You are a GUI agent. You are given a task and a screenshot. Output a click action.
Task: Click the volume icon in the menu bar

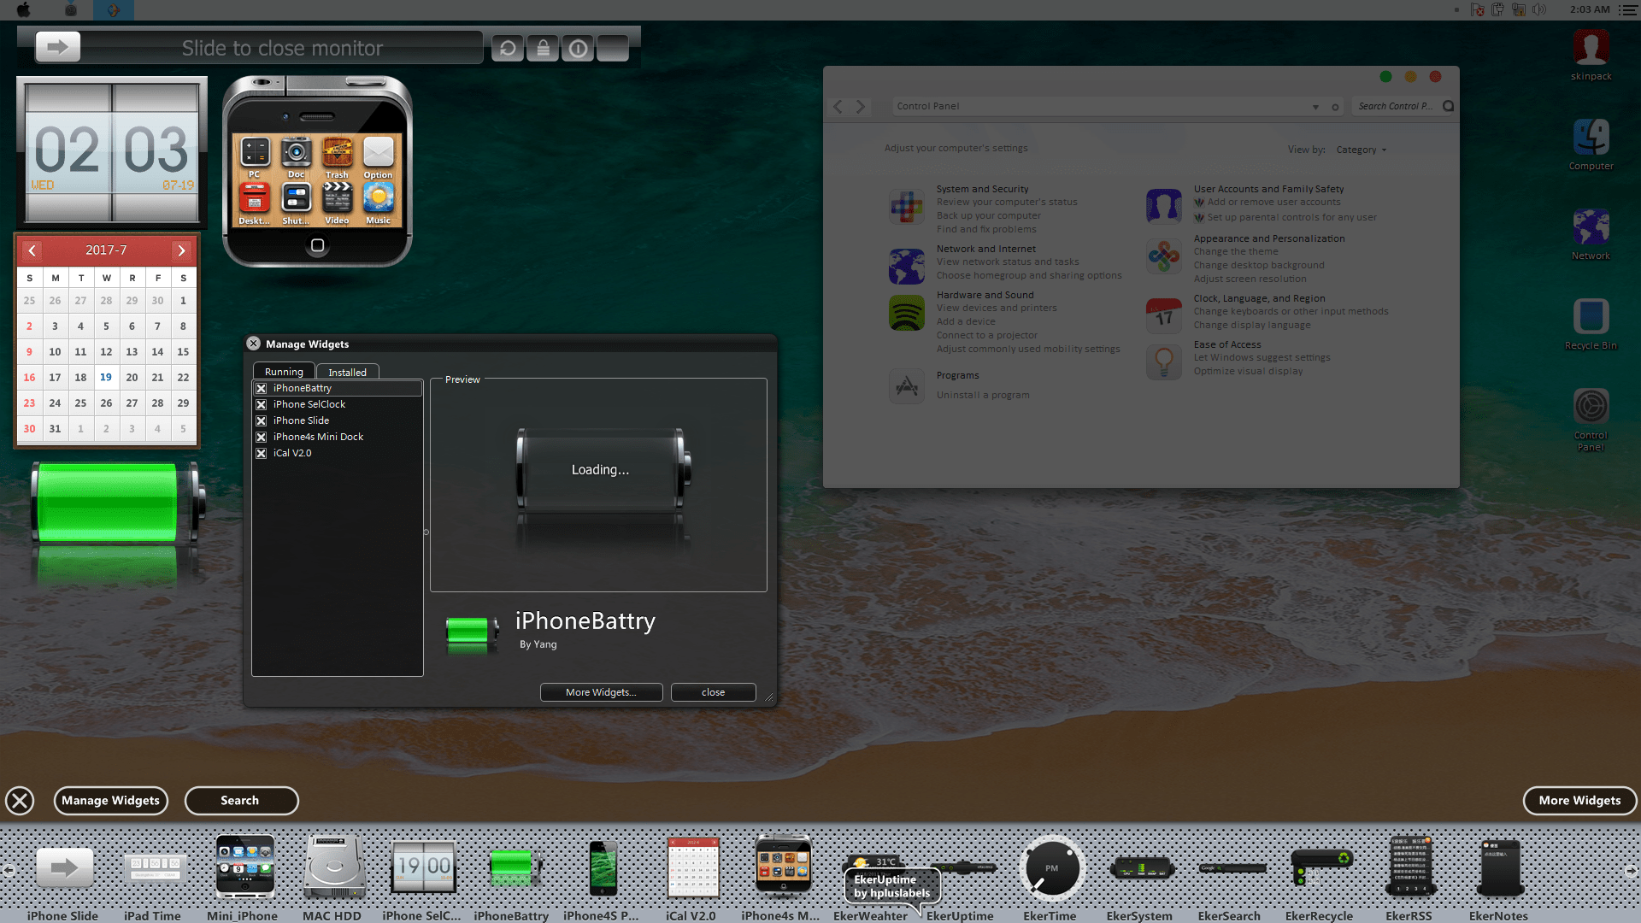pos(1539,9)
